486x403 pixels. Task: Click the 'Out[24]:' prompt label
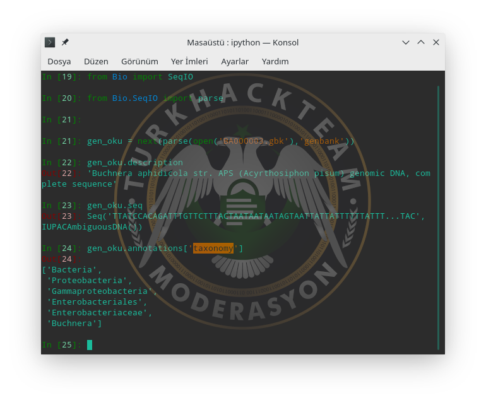coord(62,259)
